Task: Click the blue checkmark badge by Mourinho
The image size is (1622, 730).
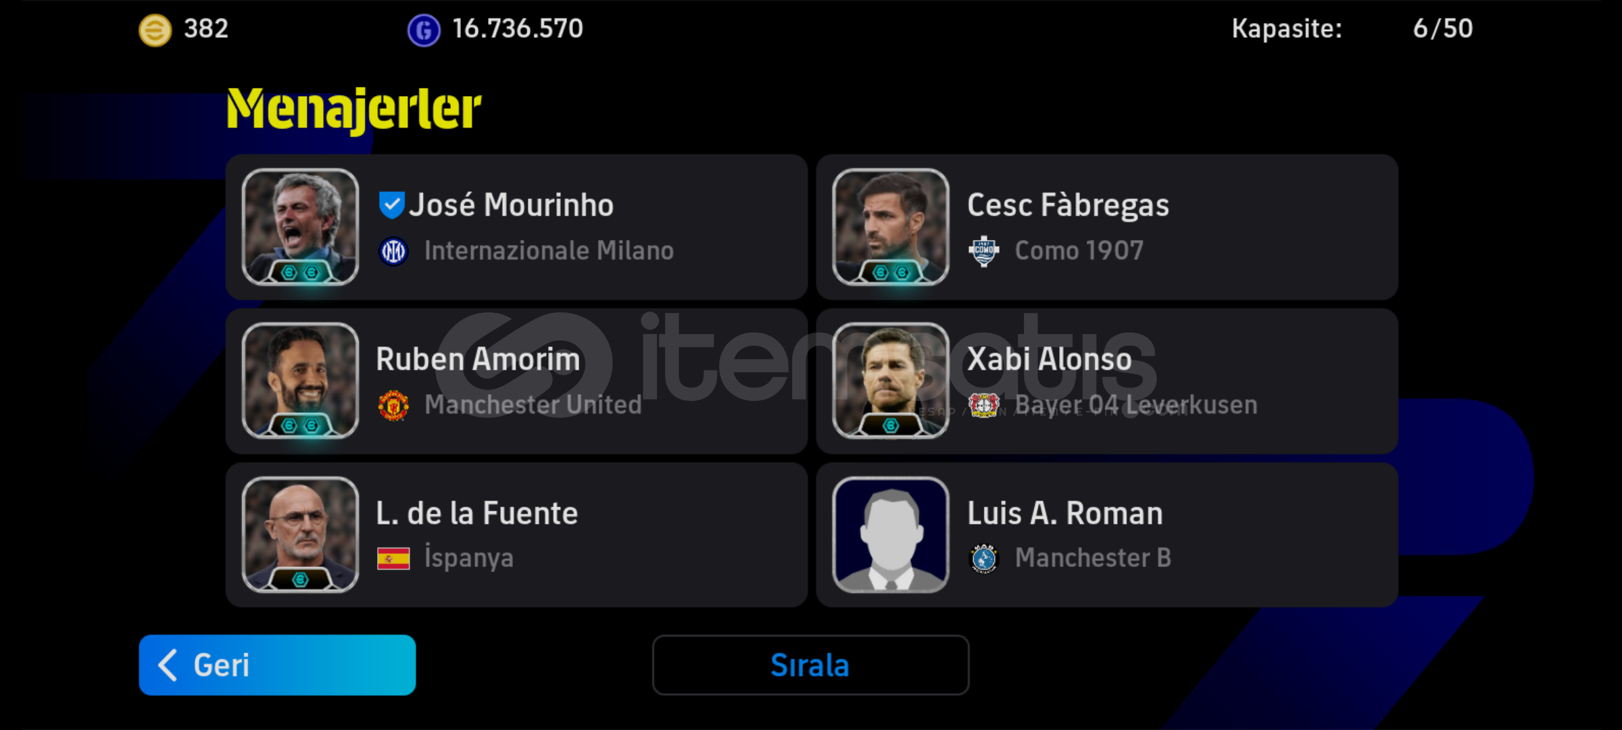Action: [391, 205]
